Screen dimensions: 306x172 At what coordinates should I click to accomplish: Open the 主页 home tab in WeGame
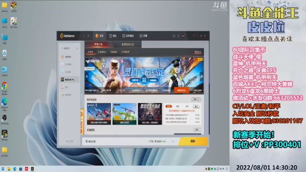(99, 36)
